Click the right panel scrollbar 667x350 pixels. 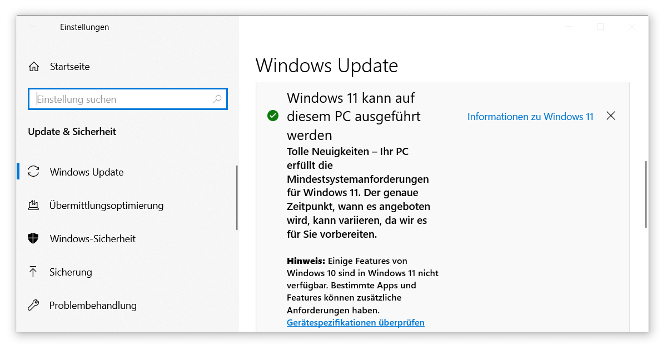tap(646, 194)
